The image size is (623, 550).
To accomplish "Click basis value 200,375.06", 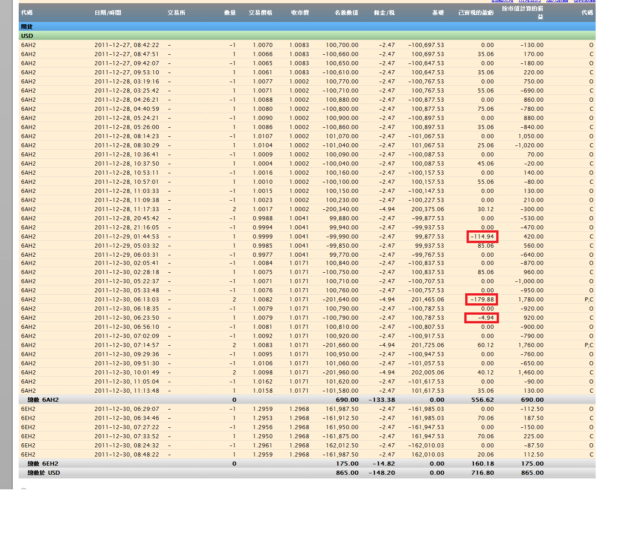I will click(428, 209).
